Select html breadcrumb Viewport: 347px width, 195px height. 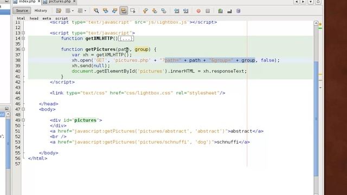pos(21,18)
